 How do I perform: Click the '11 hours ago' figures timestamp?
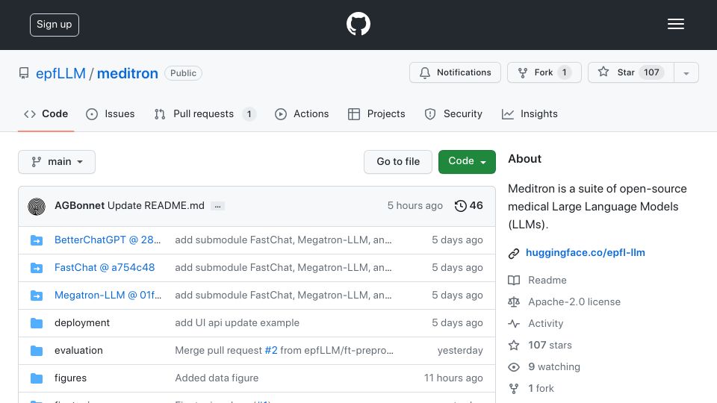tap(453, 378)
